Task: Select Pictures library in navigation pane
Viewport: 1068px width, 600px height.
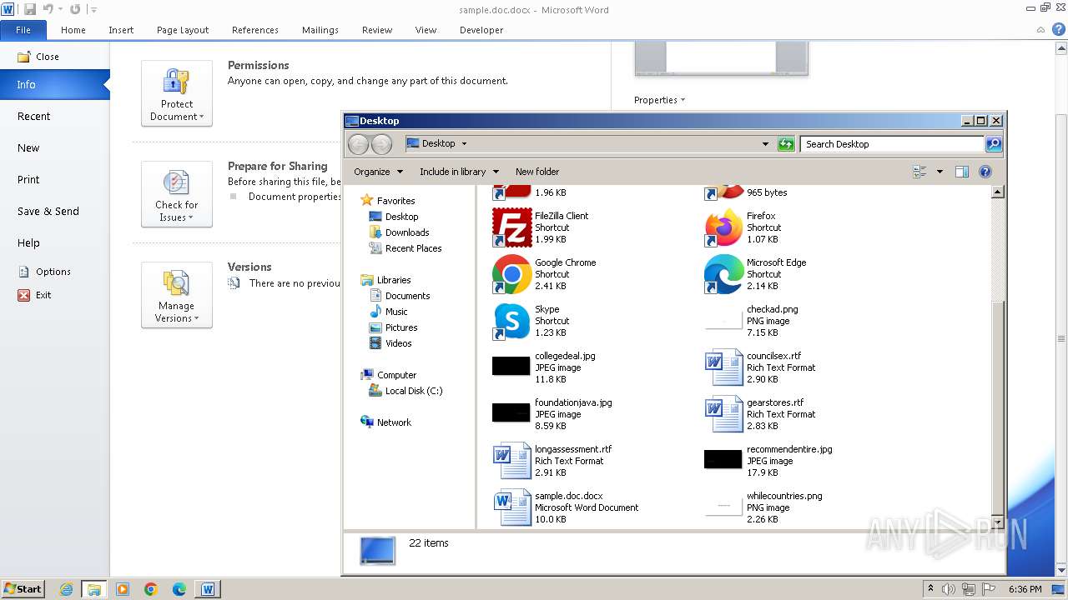Action: click(393, 327)
